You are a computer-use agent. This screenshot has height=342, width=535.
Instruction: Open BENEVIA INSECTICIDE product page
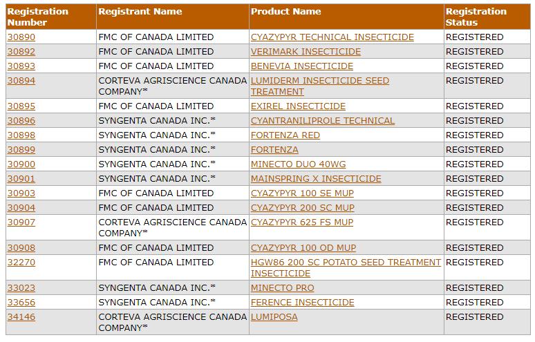pyautogui.click(x=301, y=66)
